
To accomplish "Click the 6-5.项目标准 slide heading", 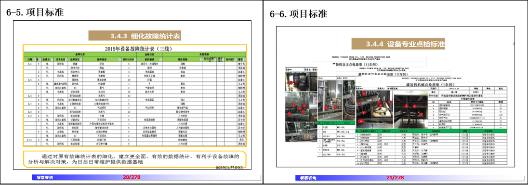I will click(35, 13).
